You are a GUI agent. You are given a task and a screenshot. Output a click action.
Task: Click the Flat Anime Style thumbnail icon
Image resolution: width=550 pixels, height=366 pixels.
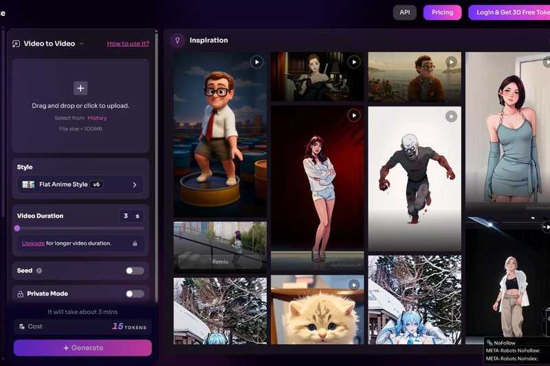tap(28, 185)
